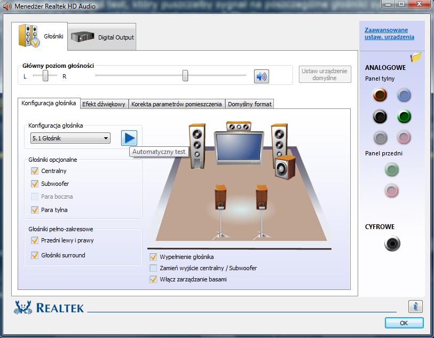Image resolution: width=434 pixels, height=338 pixels.
Task: Open the yellow folder connector settings icon
Action: pyautogui.click(x=416, y=57)
